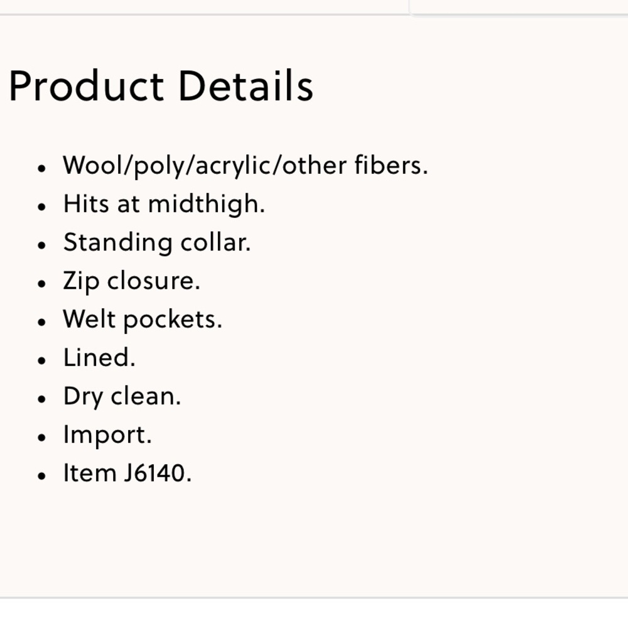Click the Lined list item
The image size is (628, 628).
[x=99, y=357]
